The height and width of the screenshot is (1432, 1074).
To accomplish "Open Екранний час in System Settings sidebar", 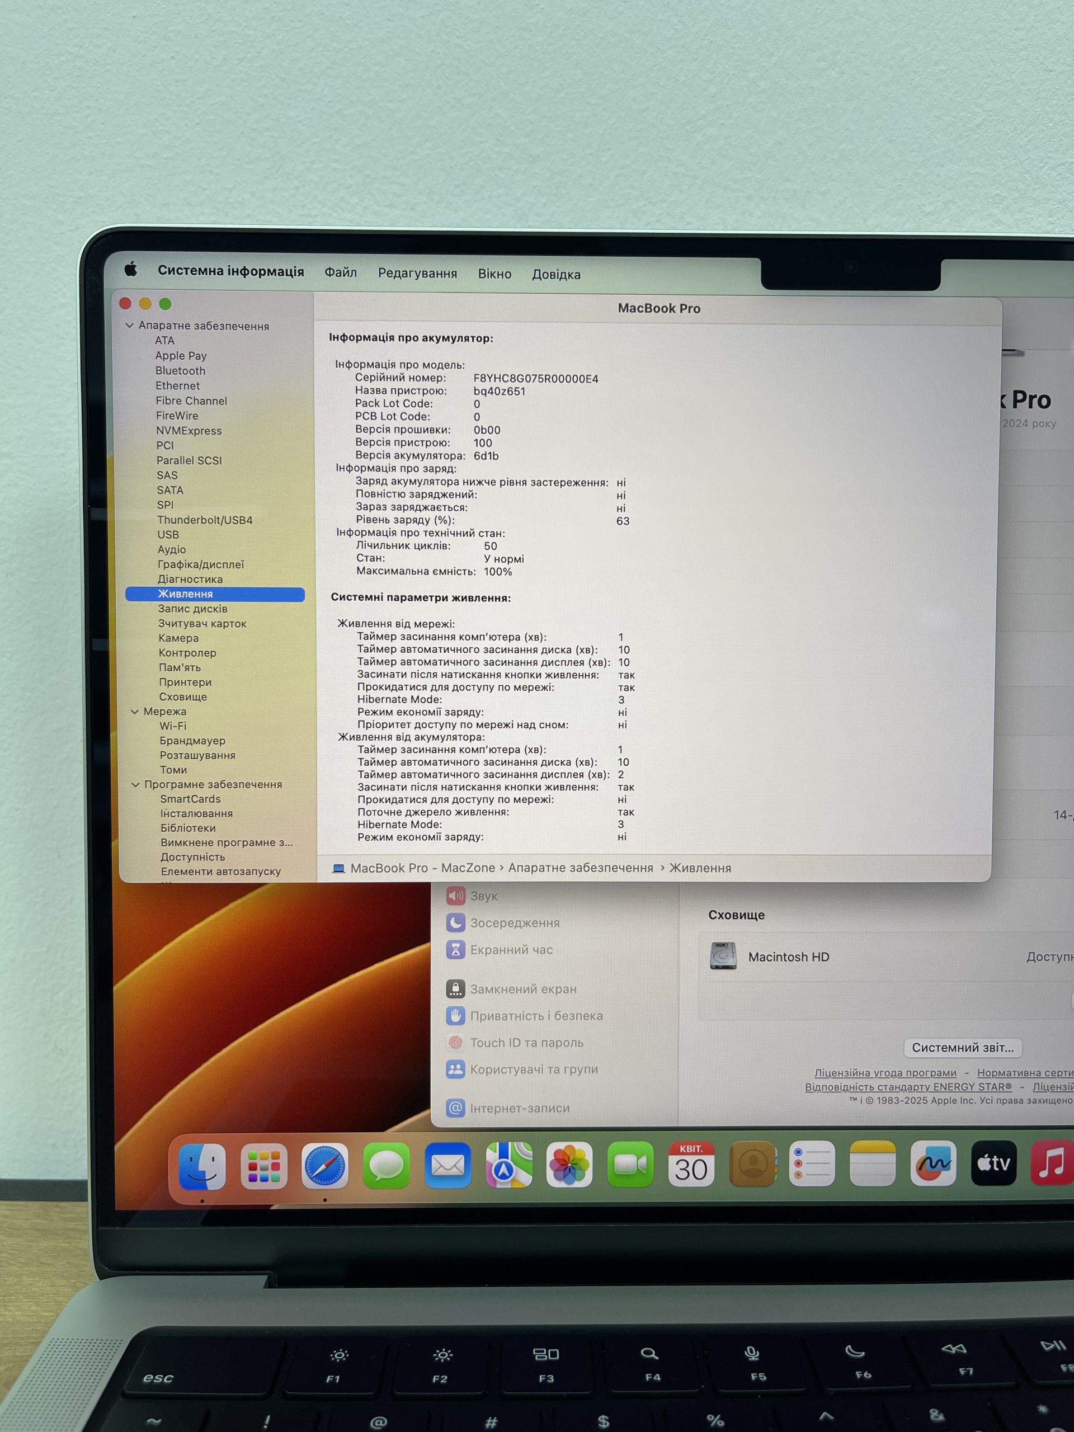I will pos(500,950).
